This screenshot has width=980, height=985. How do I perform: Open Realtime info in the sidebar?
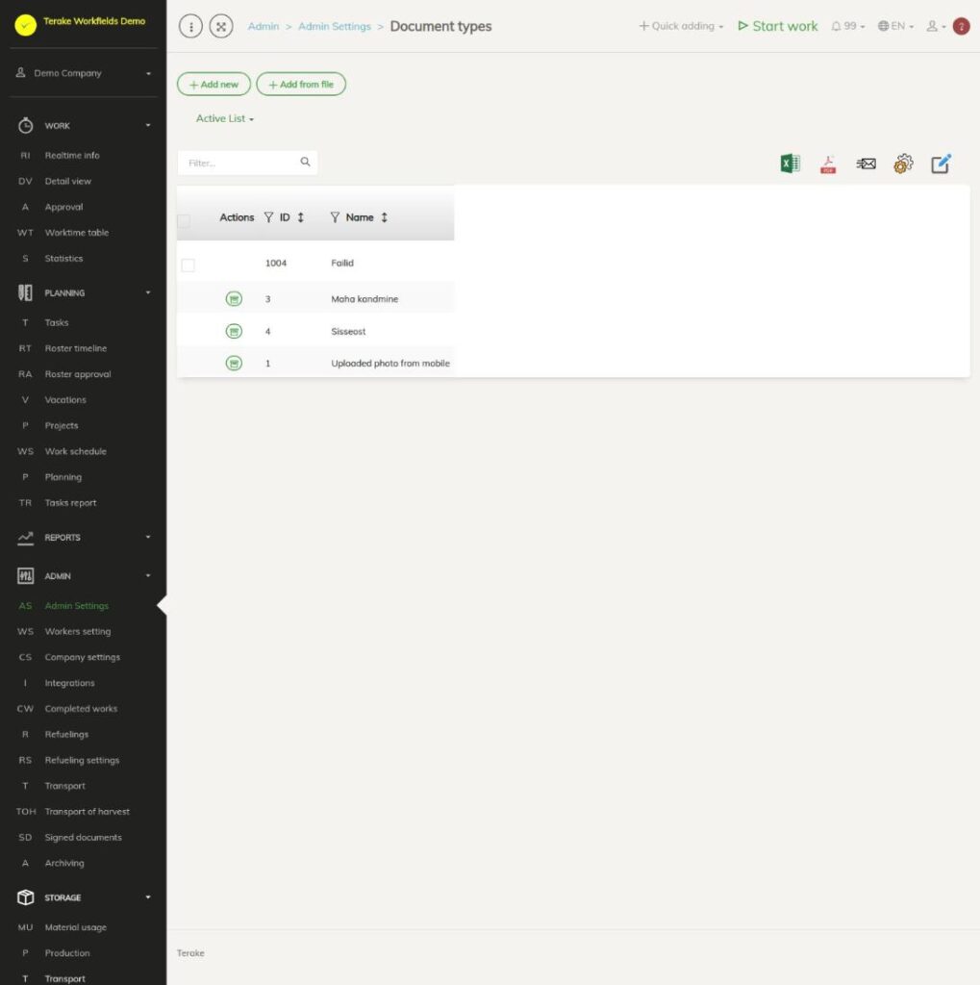coord(72,155)
